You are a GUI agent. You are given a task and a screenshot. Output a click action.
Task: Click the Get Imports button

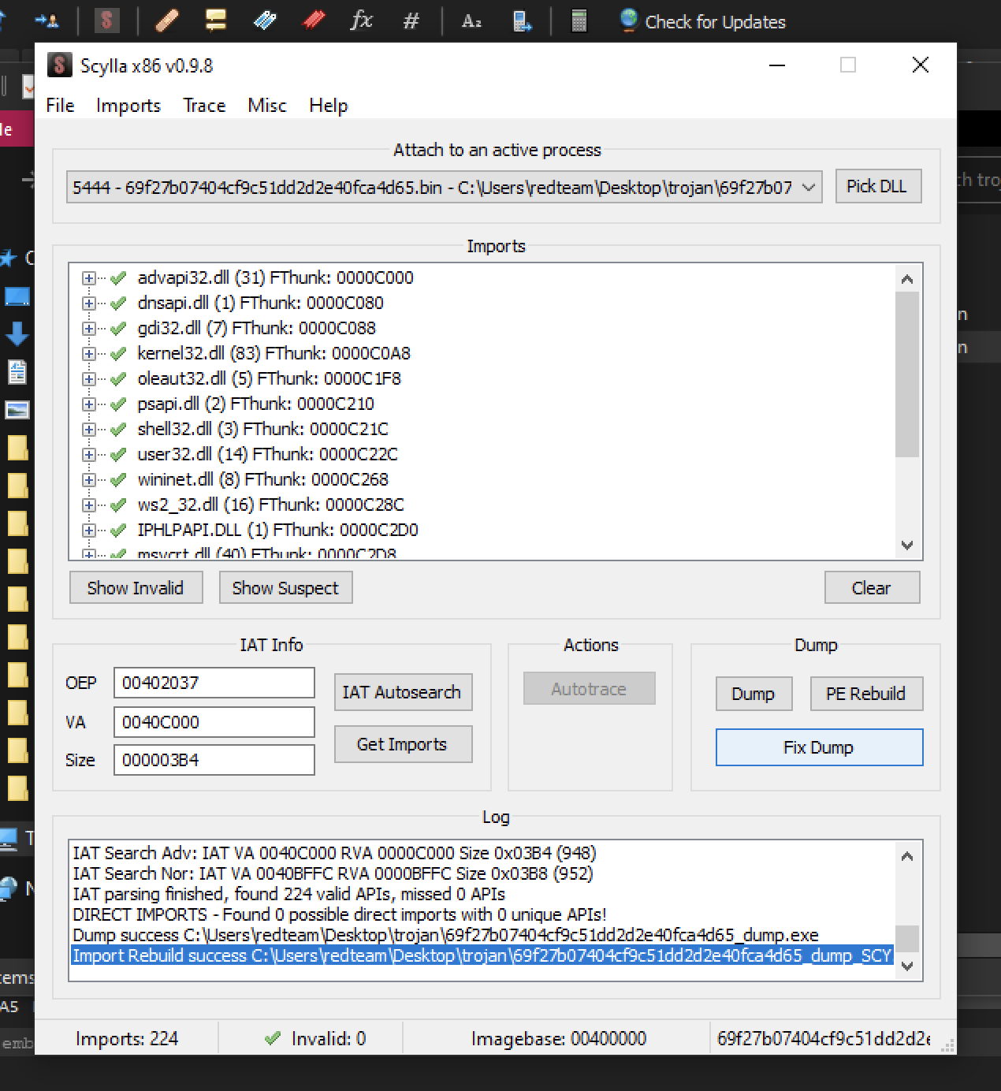(x=403, y=744)
